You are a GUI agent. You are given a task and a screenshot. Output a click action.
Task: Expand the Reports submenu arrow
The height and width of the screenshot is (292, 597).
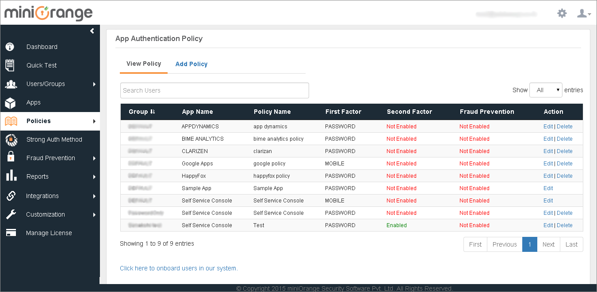pyautogui.click(x=94, y=177)
